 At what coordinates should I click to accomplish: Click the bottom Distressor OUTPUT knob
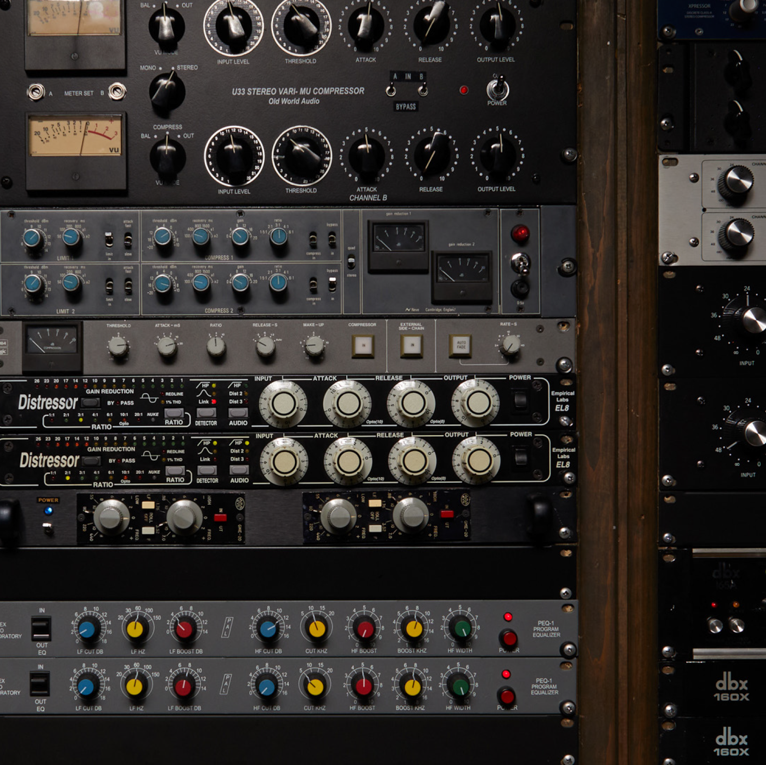point(477,461)
